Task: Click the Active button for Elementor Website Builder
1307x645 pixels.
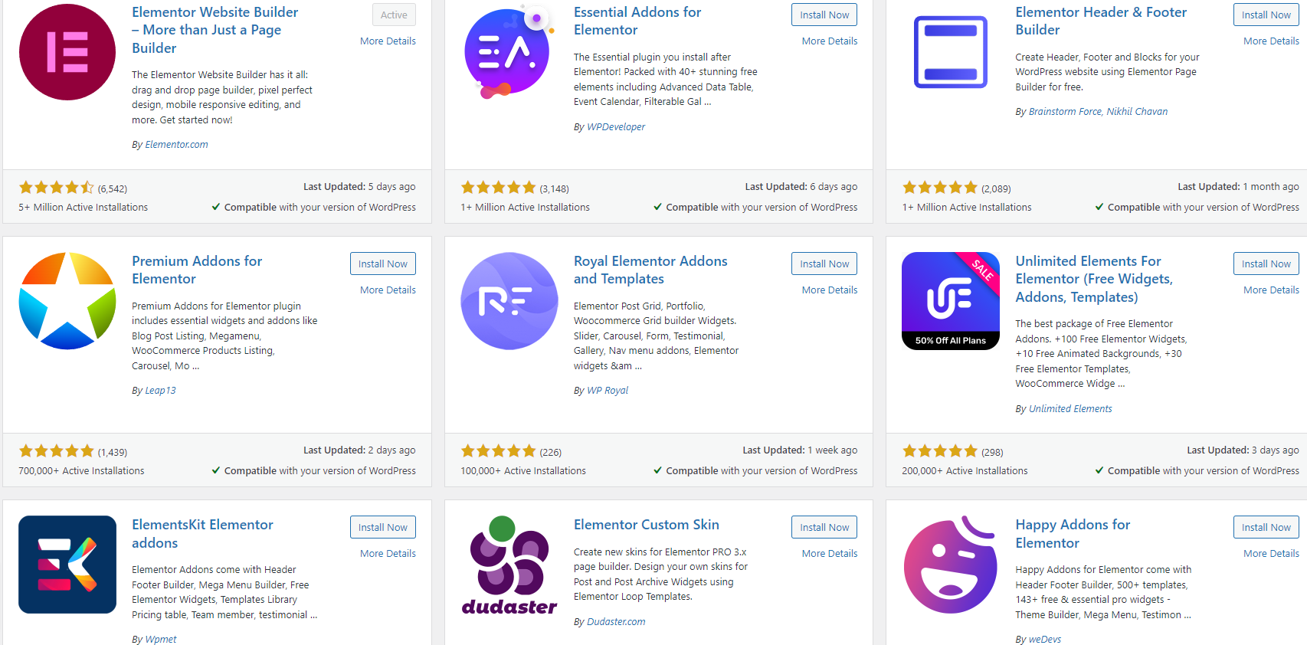Action: pos(393,14)
